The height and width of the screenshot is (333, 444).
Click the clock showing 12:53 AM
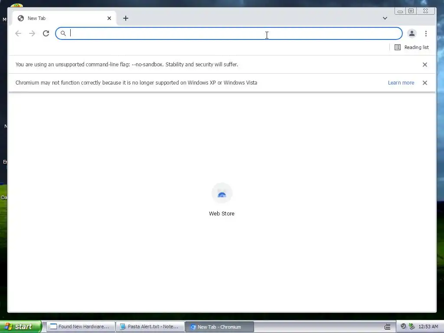(428, 327)
